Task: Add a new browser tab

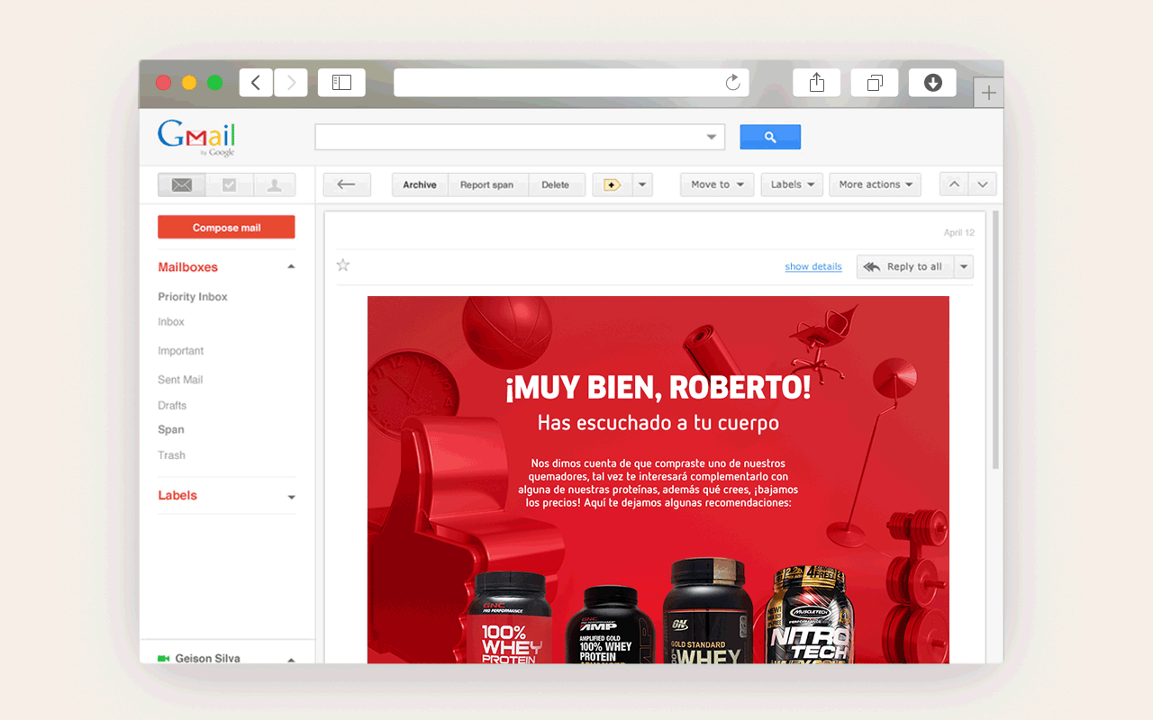Action: tap(988, 93)
